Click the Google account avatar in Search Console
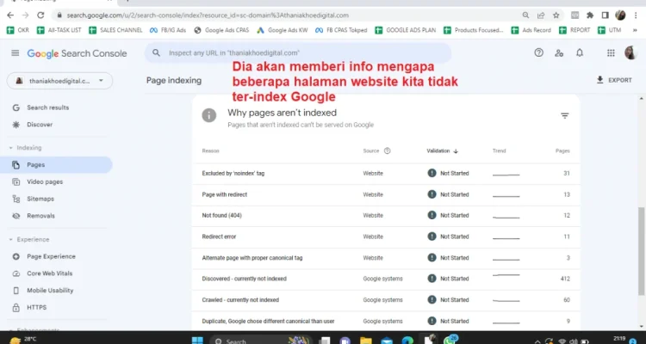This screenshot has width=646, height=344. 630,52
